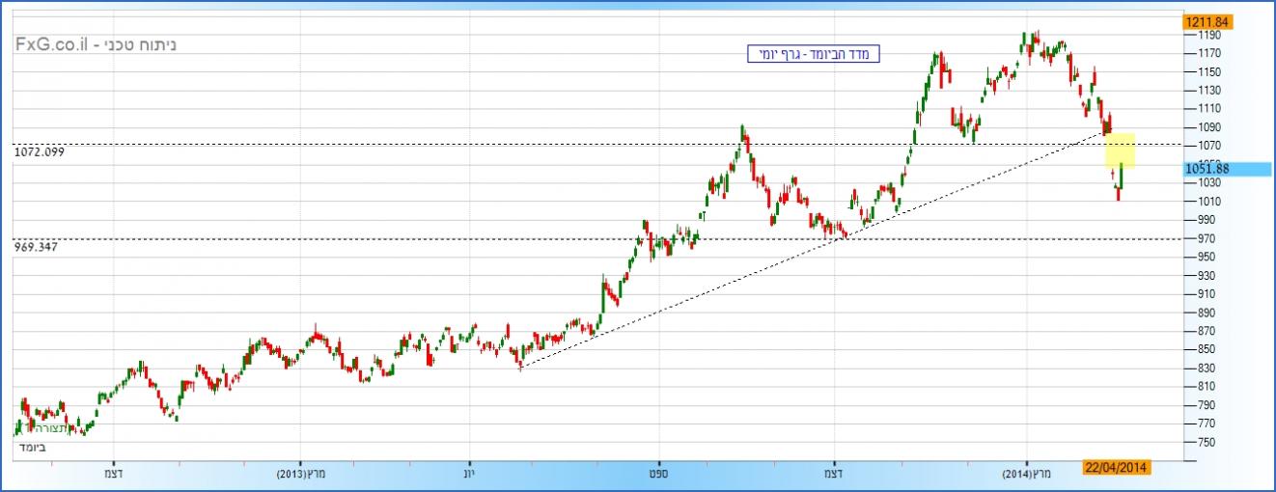Click the ספט label on time axis
This screenshot has width=1276, height=492.
(x=658, y=473)
